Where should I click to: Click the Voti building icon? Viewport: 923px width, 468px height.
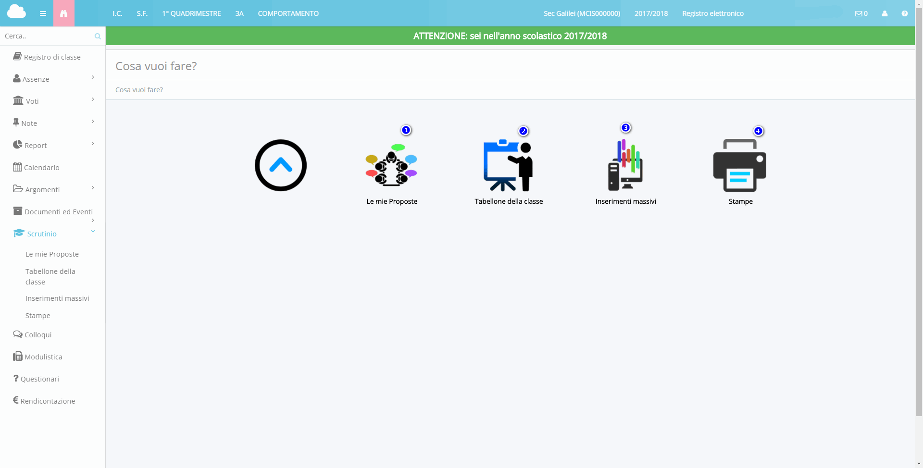18,100
